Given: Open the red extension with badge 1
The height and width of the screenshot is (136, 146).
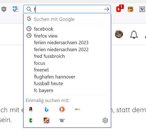Looking at the screenshot, I should [120, 8].
